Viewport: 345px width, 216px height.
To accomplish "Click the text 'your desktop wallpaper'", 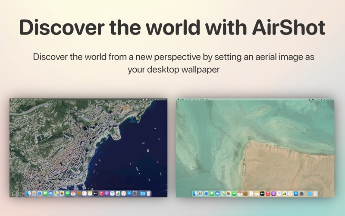I will point(174,70).
